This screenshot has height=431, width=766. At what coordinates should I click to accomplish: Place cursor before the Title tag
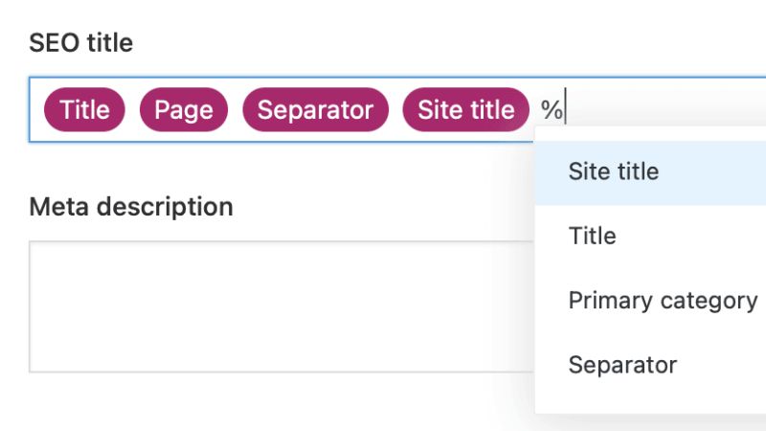point(38,110)
